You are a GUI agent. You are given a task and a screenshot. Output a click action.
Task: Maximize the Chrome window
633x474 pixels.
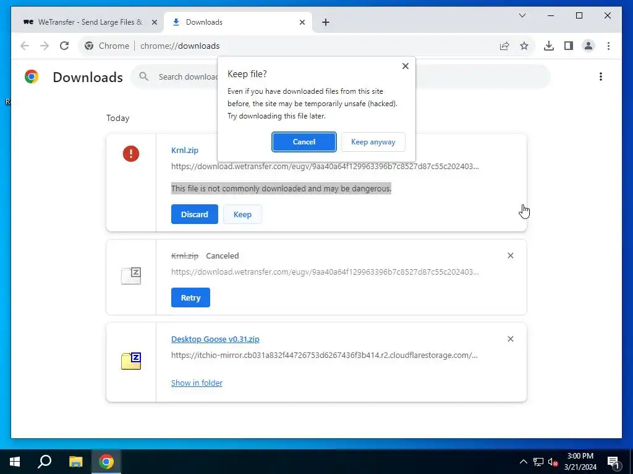[x=579, y=15]
